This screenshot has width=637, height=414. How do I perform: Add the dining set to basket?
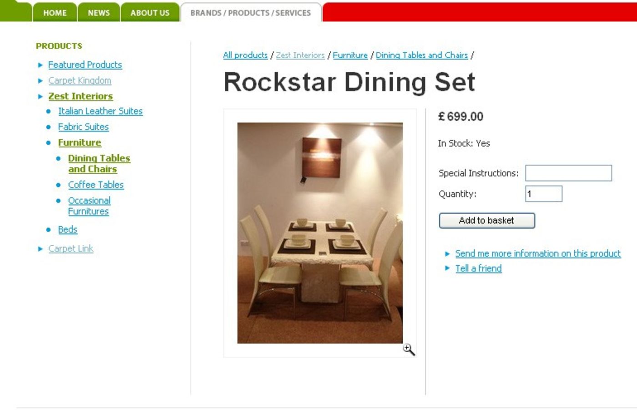pos(487,221)
